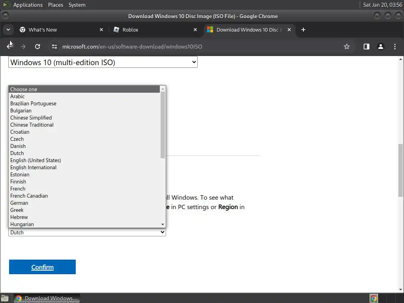
Task: Choose Finnish language
Action: [x=84, y=181]
